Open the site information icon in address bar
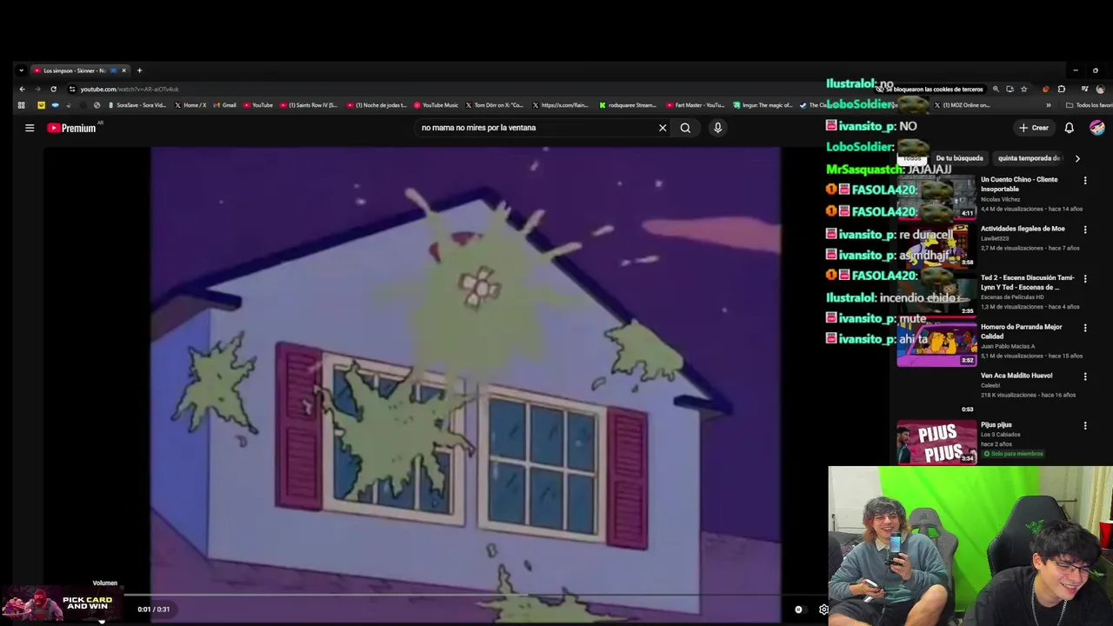1113x626 pixels. [x=72, y=89]
